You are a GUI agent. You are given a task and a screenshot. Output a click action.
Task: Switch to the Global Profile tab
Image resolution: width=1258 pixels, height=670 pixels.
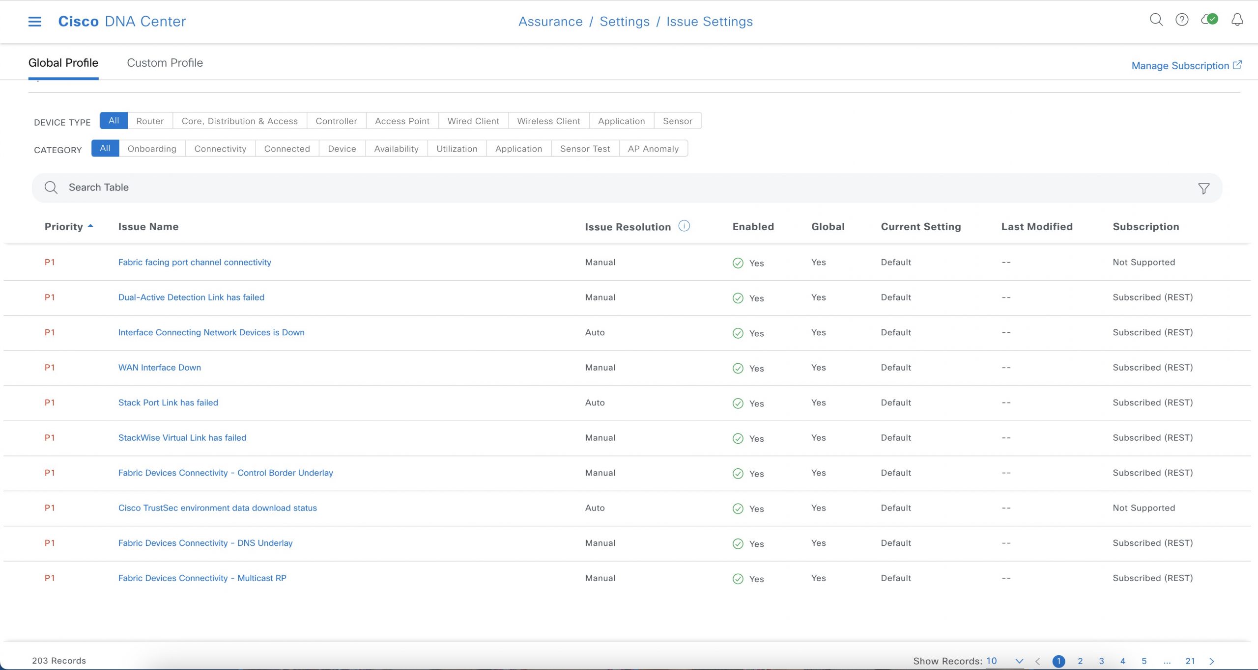[63, 63]
